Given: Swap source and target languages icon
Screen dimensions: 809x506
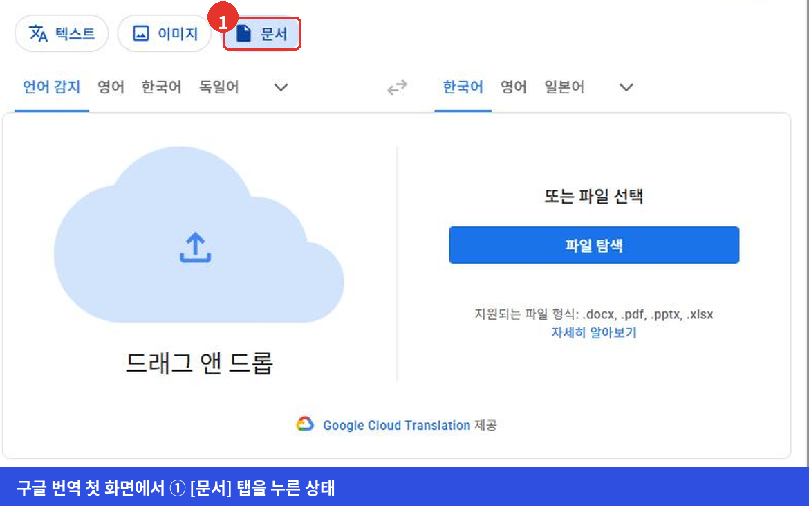Looking at the screenshot, I should [397, 87].
